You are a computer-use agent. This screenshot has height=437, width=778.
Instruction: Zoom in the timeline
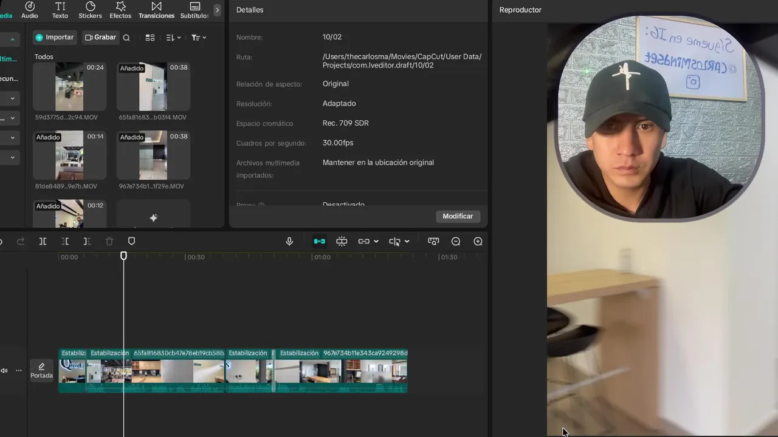coord(478,242)
